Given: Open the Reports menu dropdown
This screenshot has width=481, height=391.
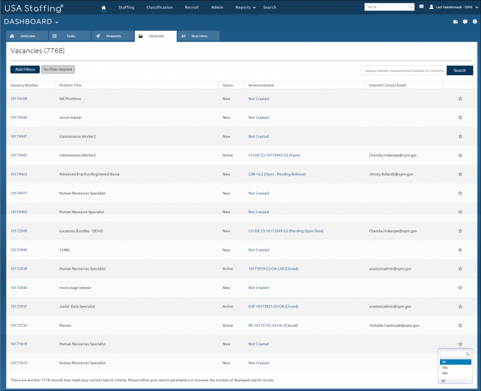Looking at the screenshot, I should (x=246, y=7).
